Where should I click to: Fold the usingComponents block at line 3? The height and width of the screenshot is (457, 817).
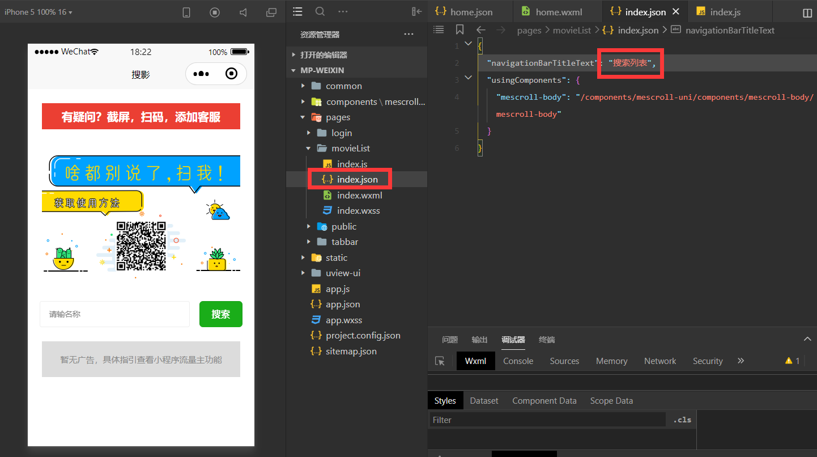[468, 78]
